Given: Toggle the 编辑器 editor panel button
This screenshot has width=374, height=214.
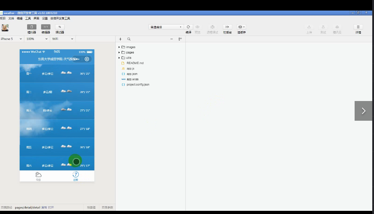Looking at the screenshot, I should click(x=45, y=27).
